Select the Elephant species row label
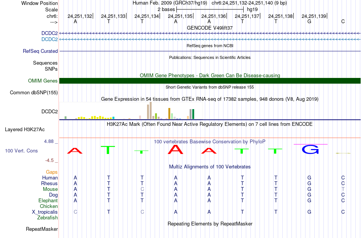This screenshot has height=238, width=361. [x=48, y=200]
